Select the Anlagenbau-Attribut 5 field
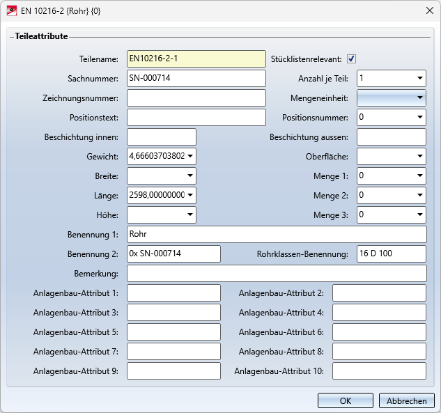This screenshot has width=441, height=413. click(x=173, y=332)
